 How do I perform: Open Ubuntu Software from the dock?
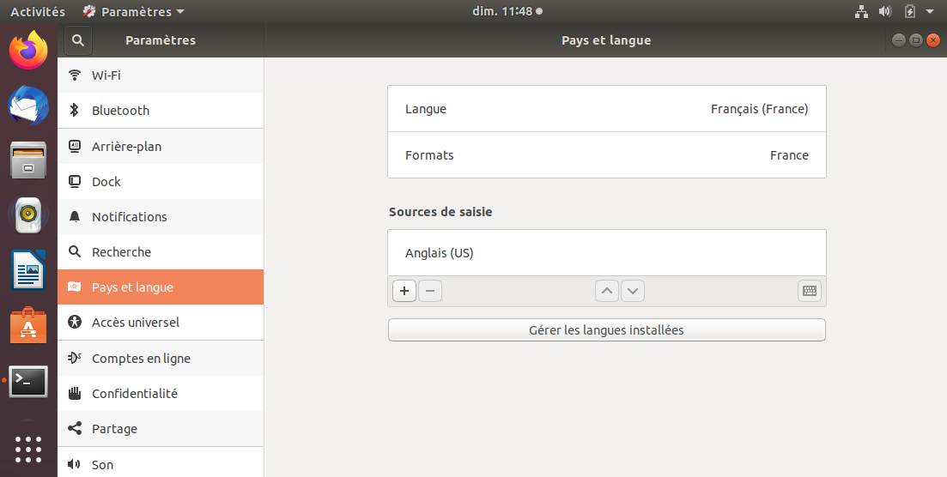point(28,327)
